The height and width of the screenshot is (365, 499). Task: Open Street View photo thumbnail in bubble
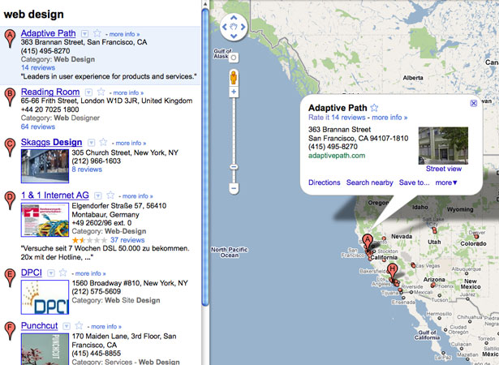(443, 146)
